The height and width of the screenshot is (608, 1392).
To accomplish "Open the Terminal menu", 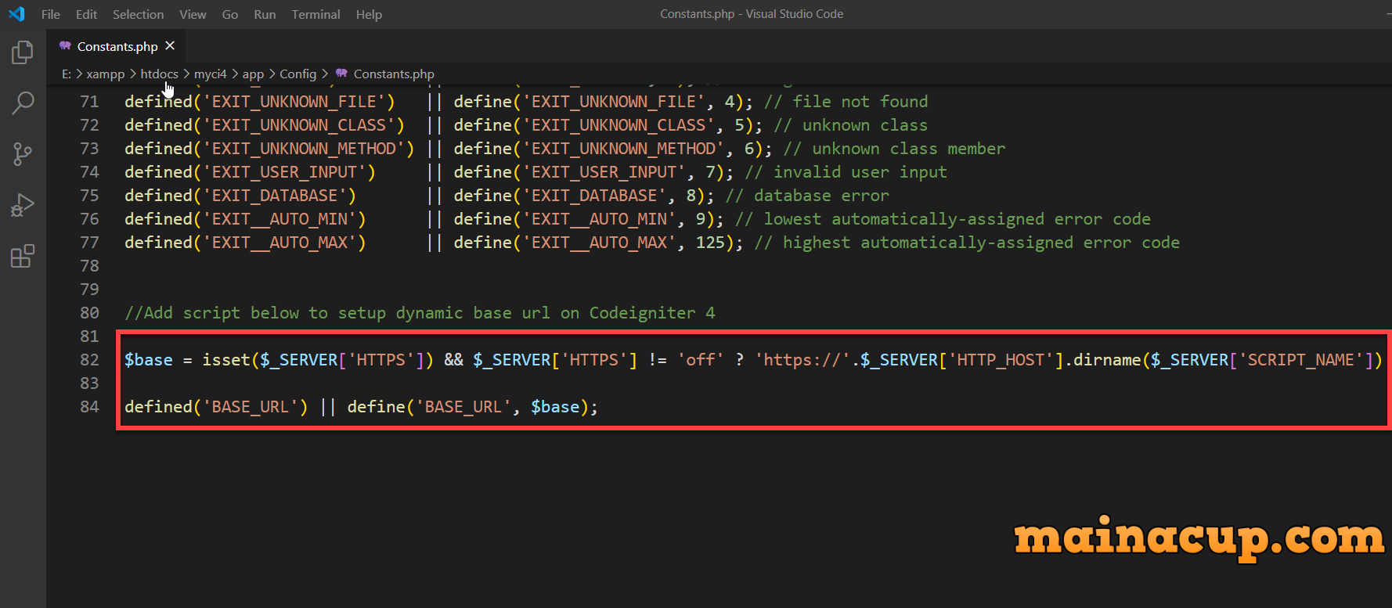I will point(316,14).
